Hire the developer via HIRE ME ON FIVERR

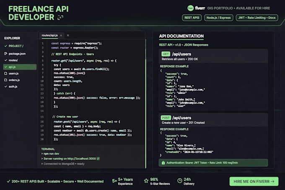254,182
